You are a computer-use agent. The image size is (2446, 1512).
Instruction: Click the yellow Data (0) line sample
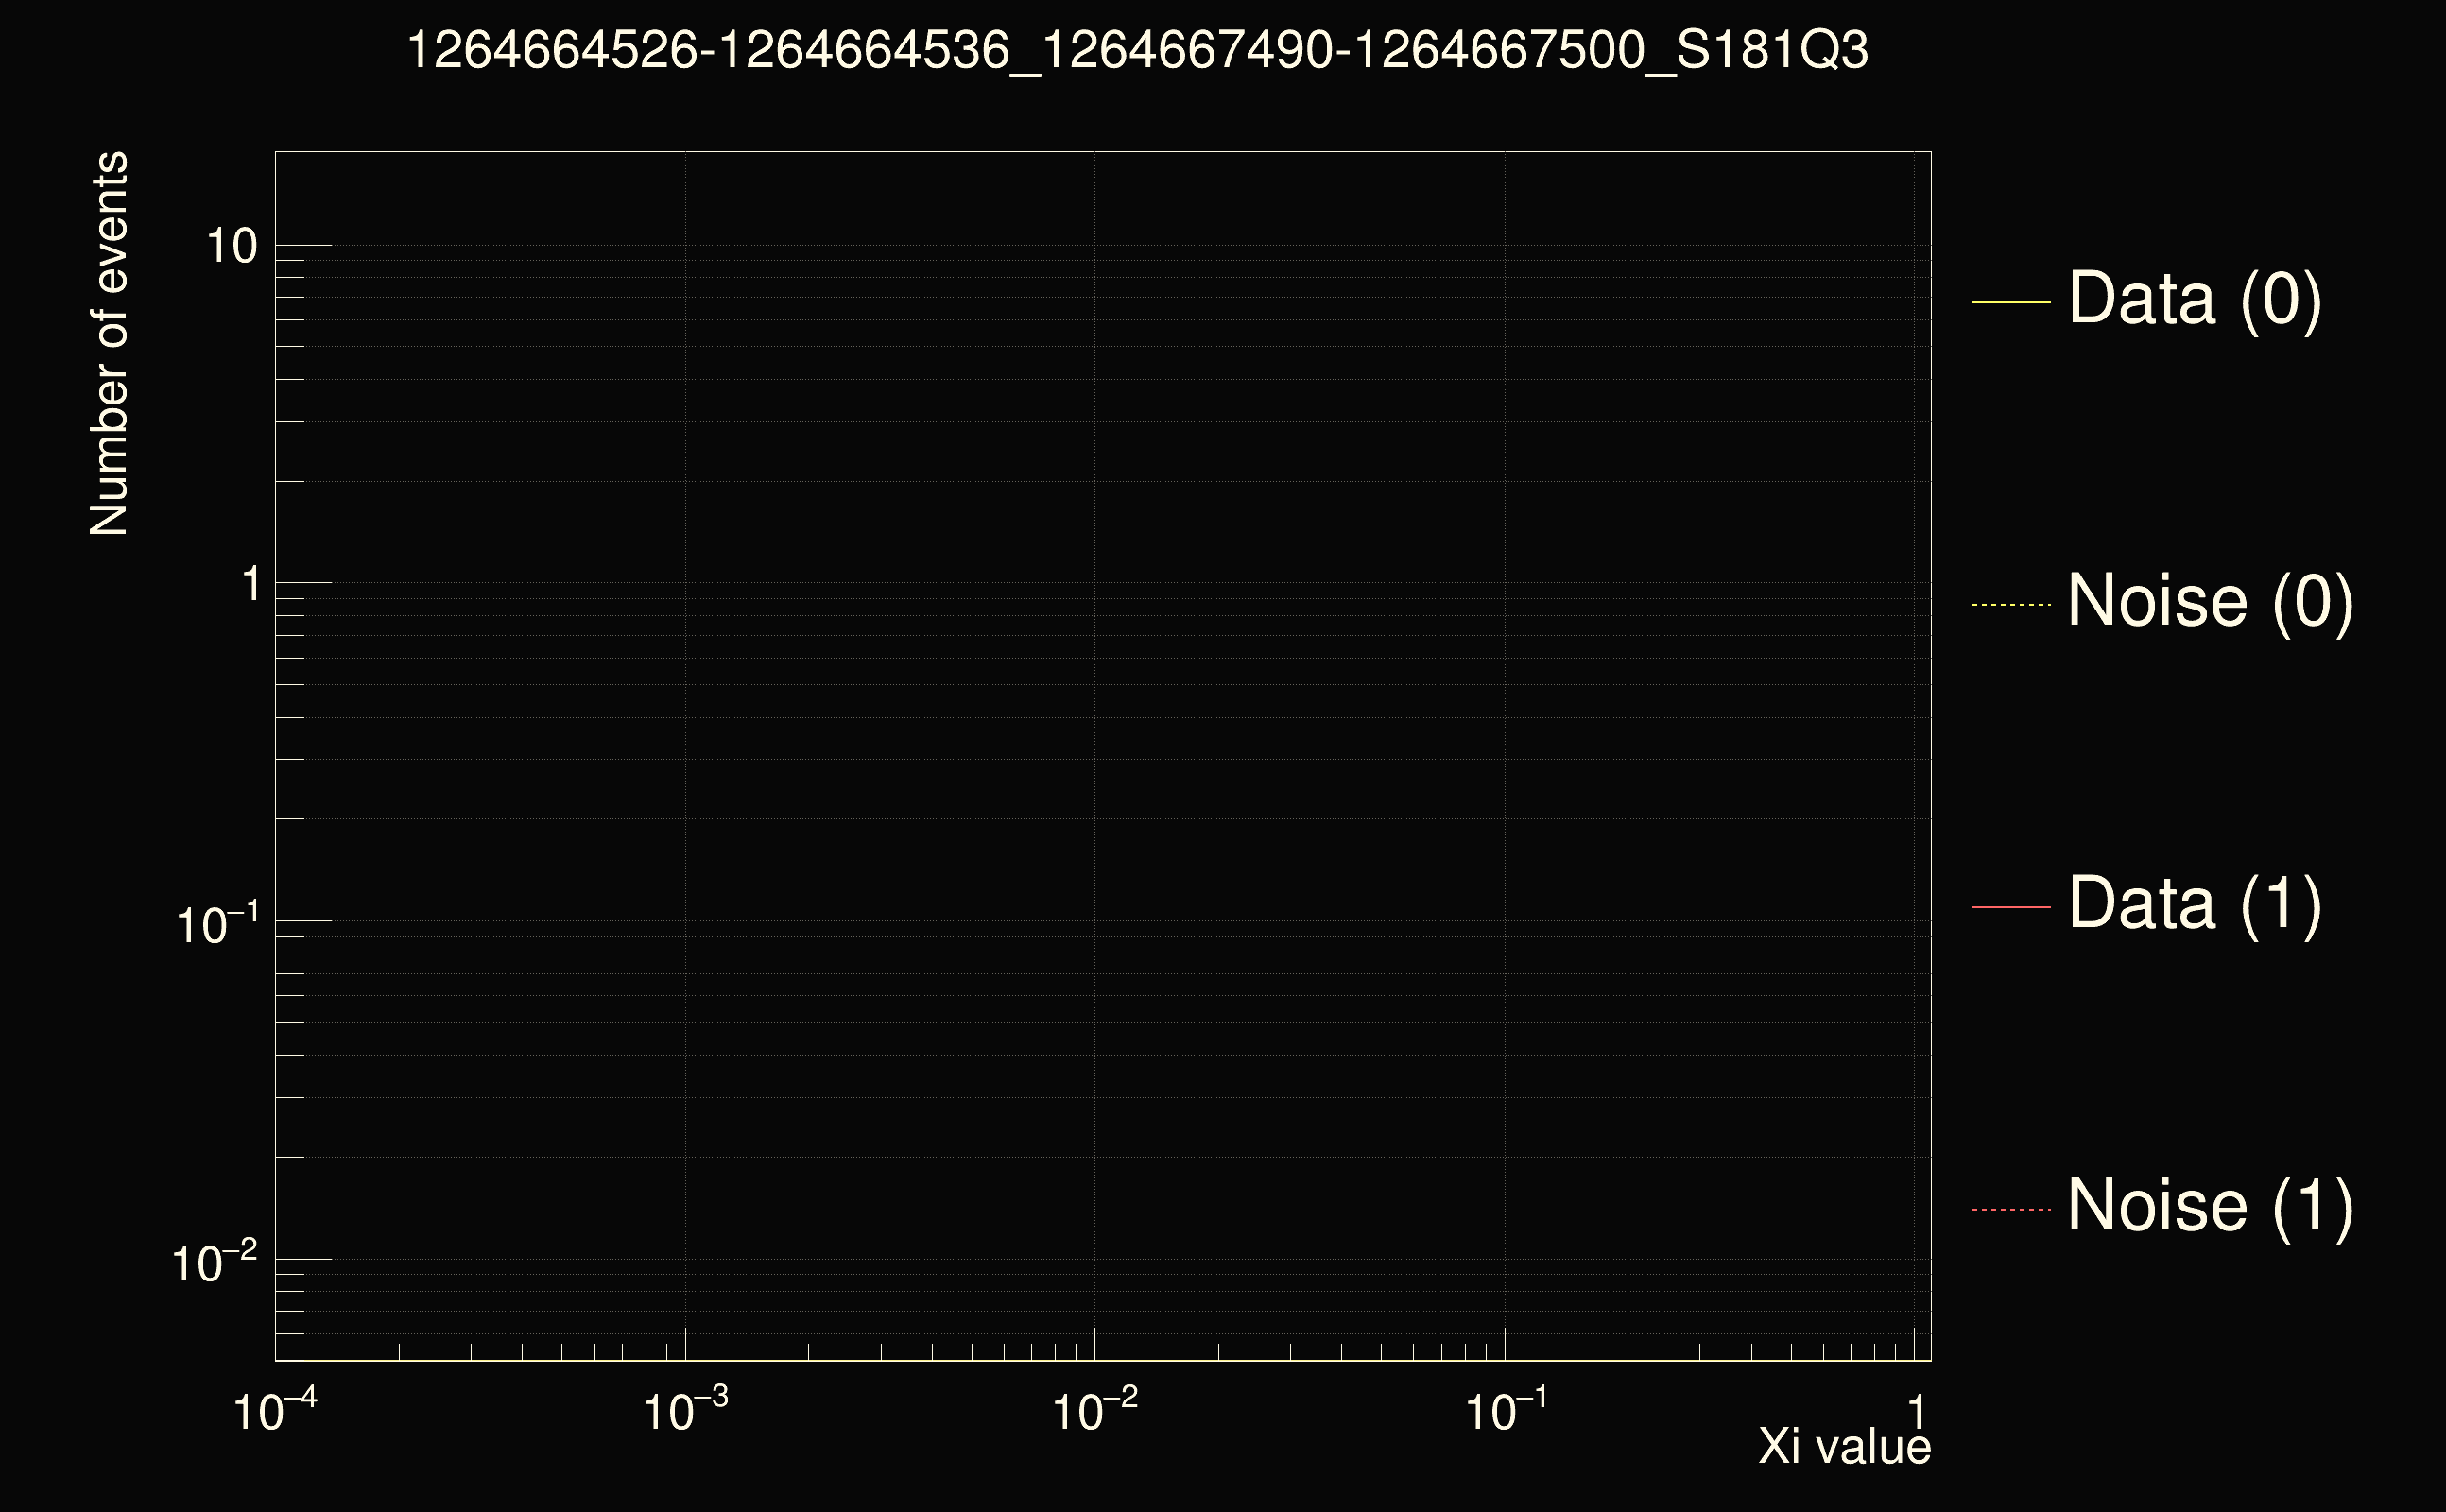pyautogui.click(x=2011, y=301)
